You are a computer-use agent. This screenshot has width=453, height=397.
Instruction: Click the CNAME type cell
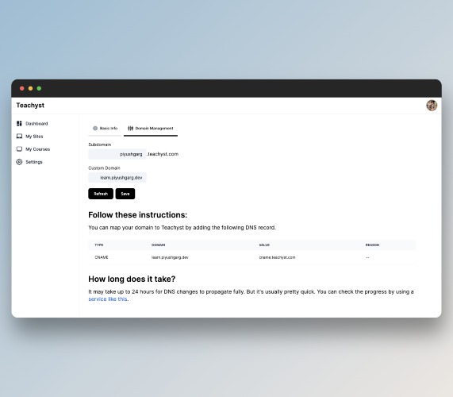coord(102,257)
